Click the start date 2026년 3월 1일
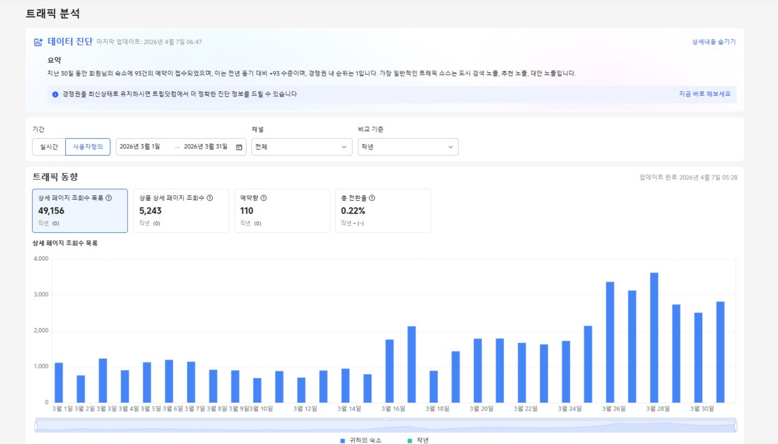Viewport: 778px width, 444px height. coord(140,147)
